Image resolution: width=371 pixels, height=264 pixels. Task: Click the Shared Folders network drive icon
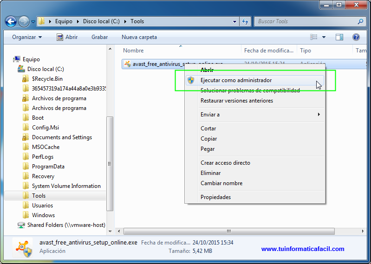pos(21,225)
